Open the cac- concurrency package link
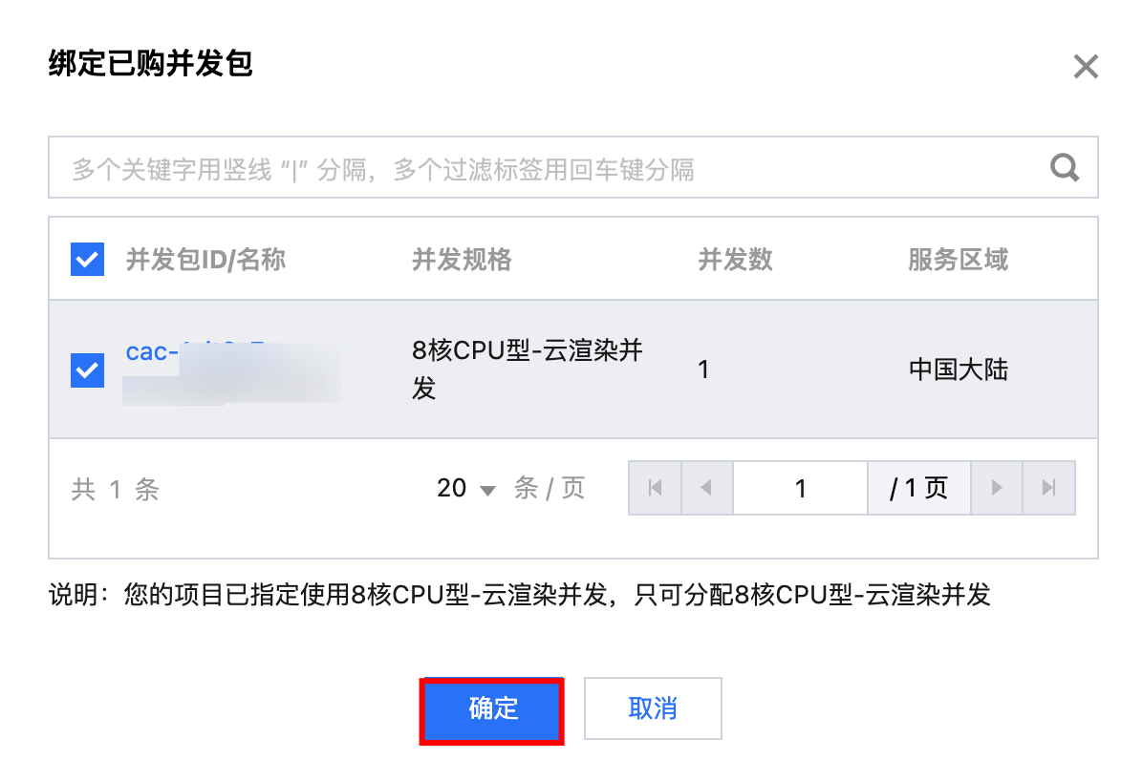The image size is (1143, 760). (x=153, y=352)
